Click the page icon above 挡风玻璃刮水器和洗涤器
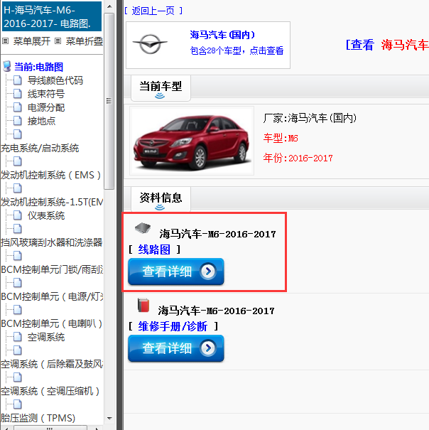The width and height of the screenshot is (429, 430). coord(18,229)
